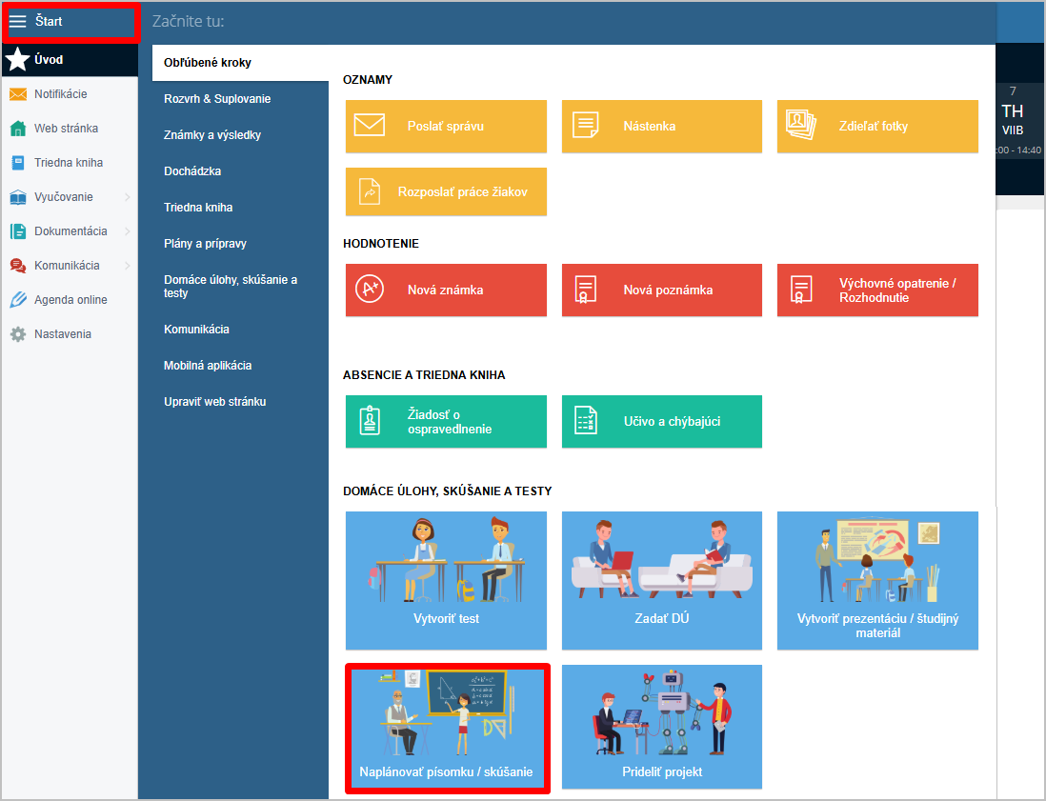Click the Úvod star icon
The width and height of the screenshot is (1046, 801).
click(x=18, y=60)
